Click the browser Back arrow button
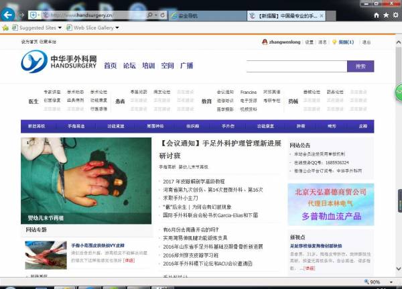This screenshot has height=289, width=402. (x=9, y=15)
